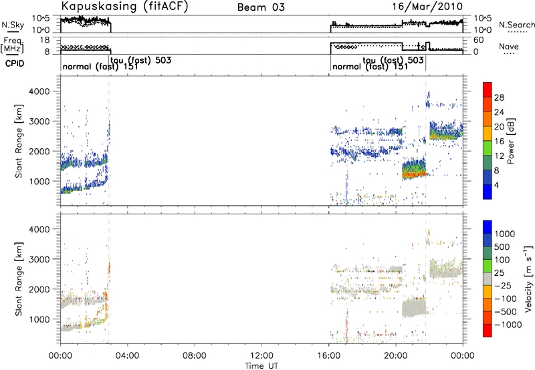
Task: Click the gray band of the Velocity color bar
Action: 488,279
